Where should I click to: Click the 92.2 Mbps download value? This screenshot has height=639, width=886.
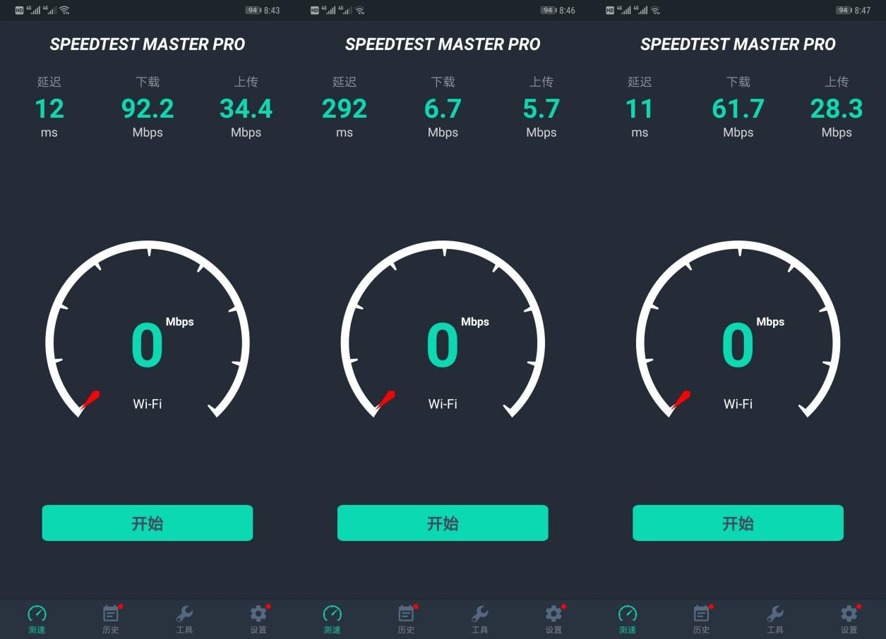[148, 109]
